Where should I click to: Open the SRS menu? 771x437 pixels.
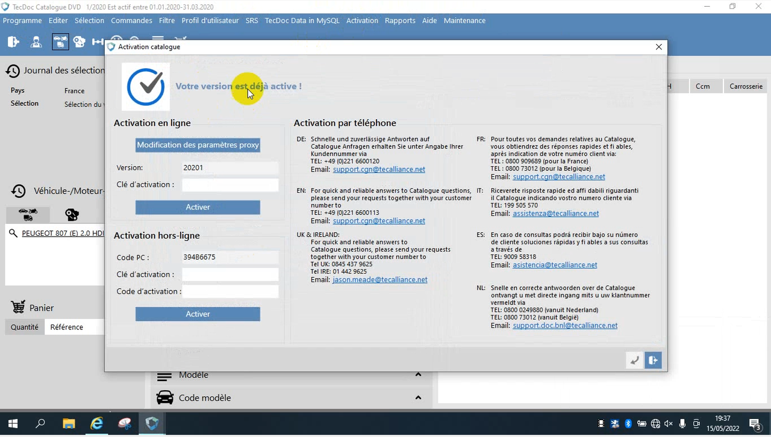coord(252,20)
